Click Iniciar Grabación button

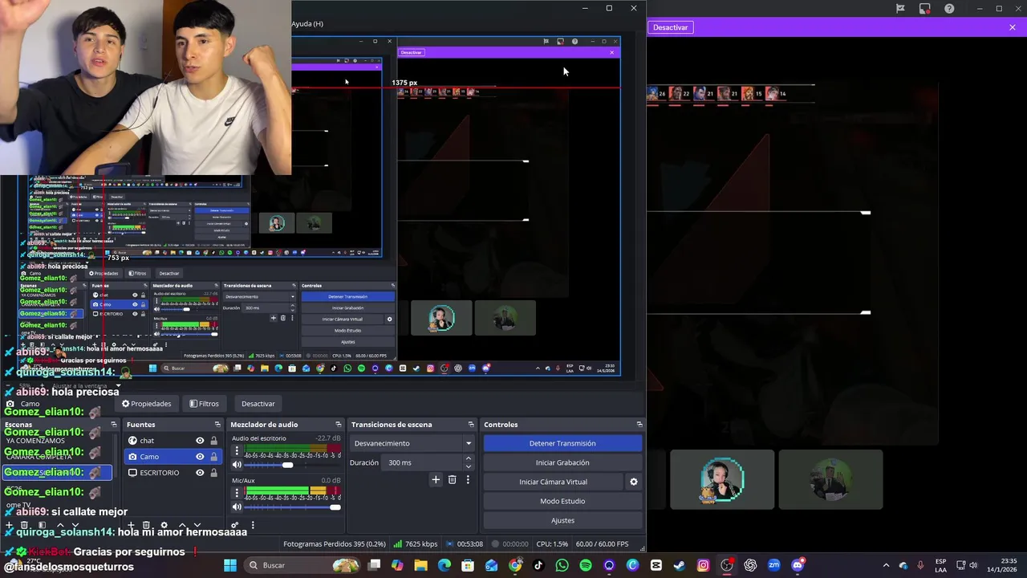(562, 462)
